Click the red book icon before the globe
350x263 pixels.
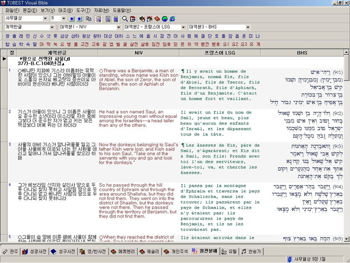click(157, 19)
